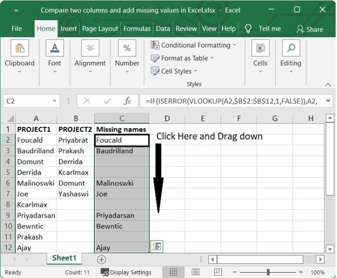
Task: Open the Clipboard paste icon group
Action: tap(20, 48)
